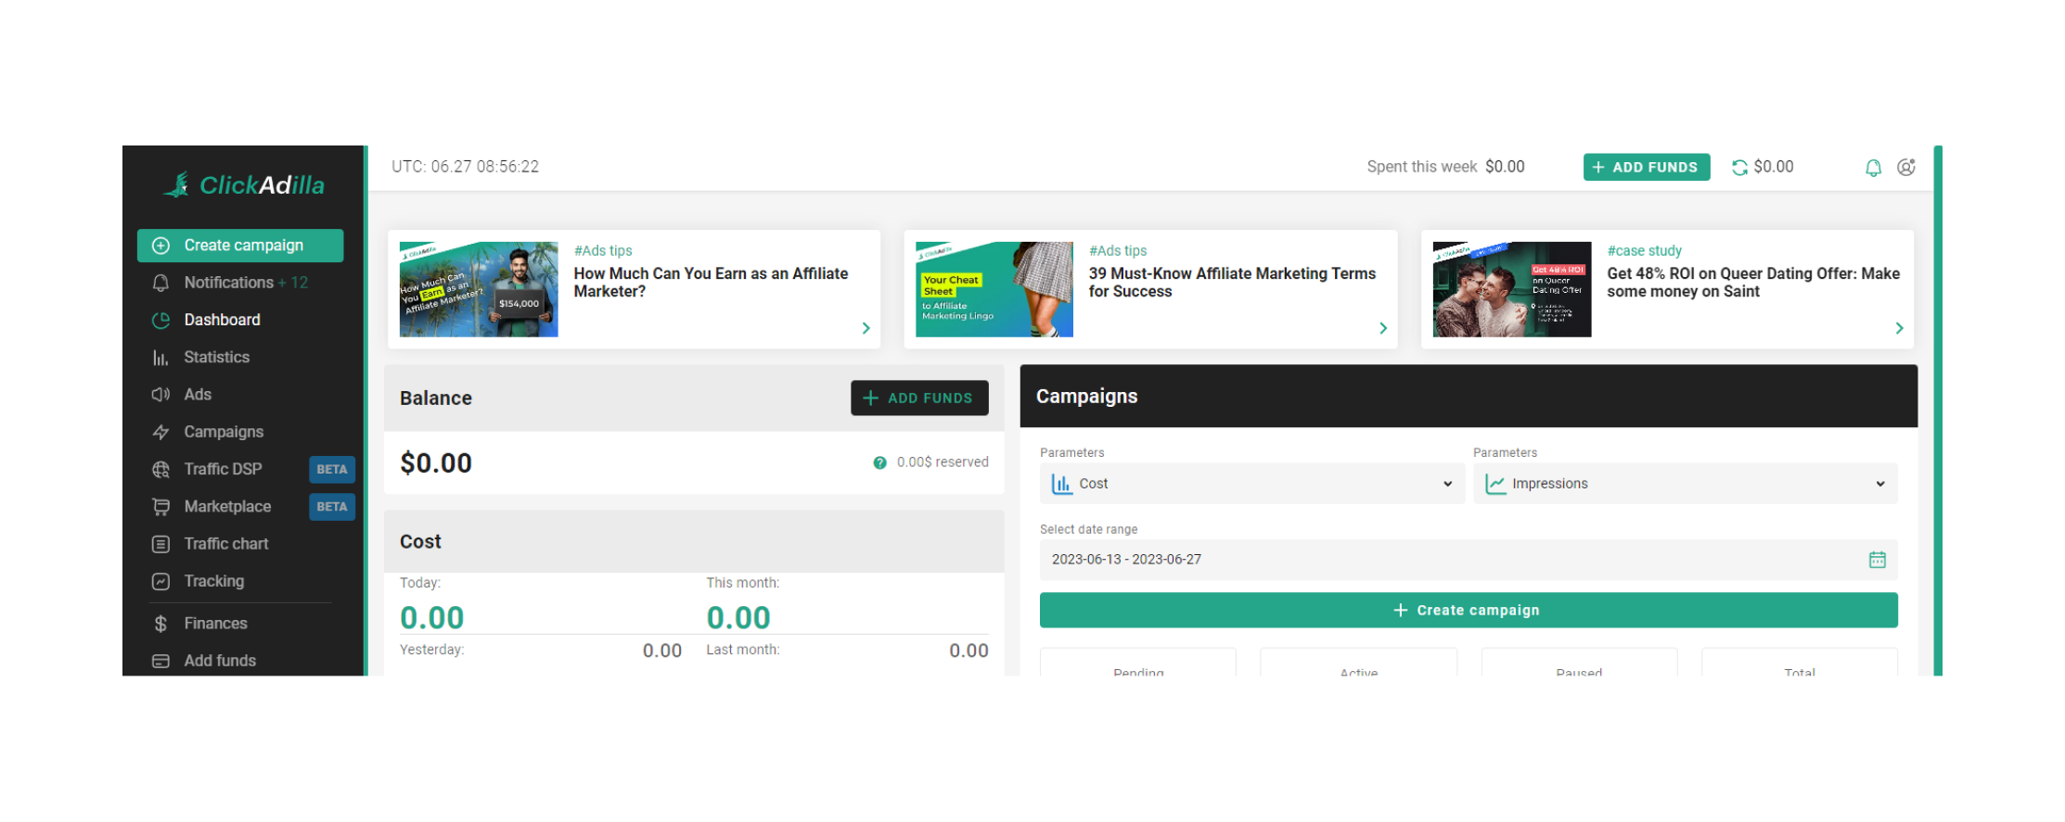Screen dimensions: 2065x822
Task: Select Tracking in the sidebar
Action: tap(213, 581)
